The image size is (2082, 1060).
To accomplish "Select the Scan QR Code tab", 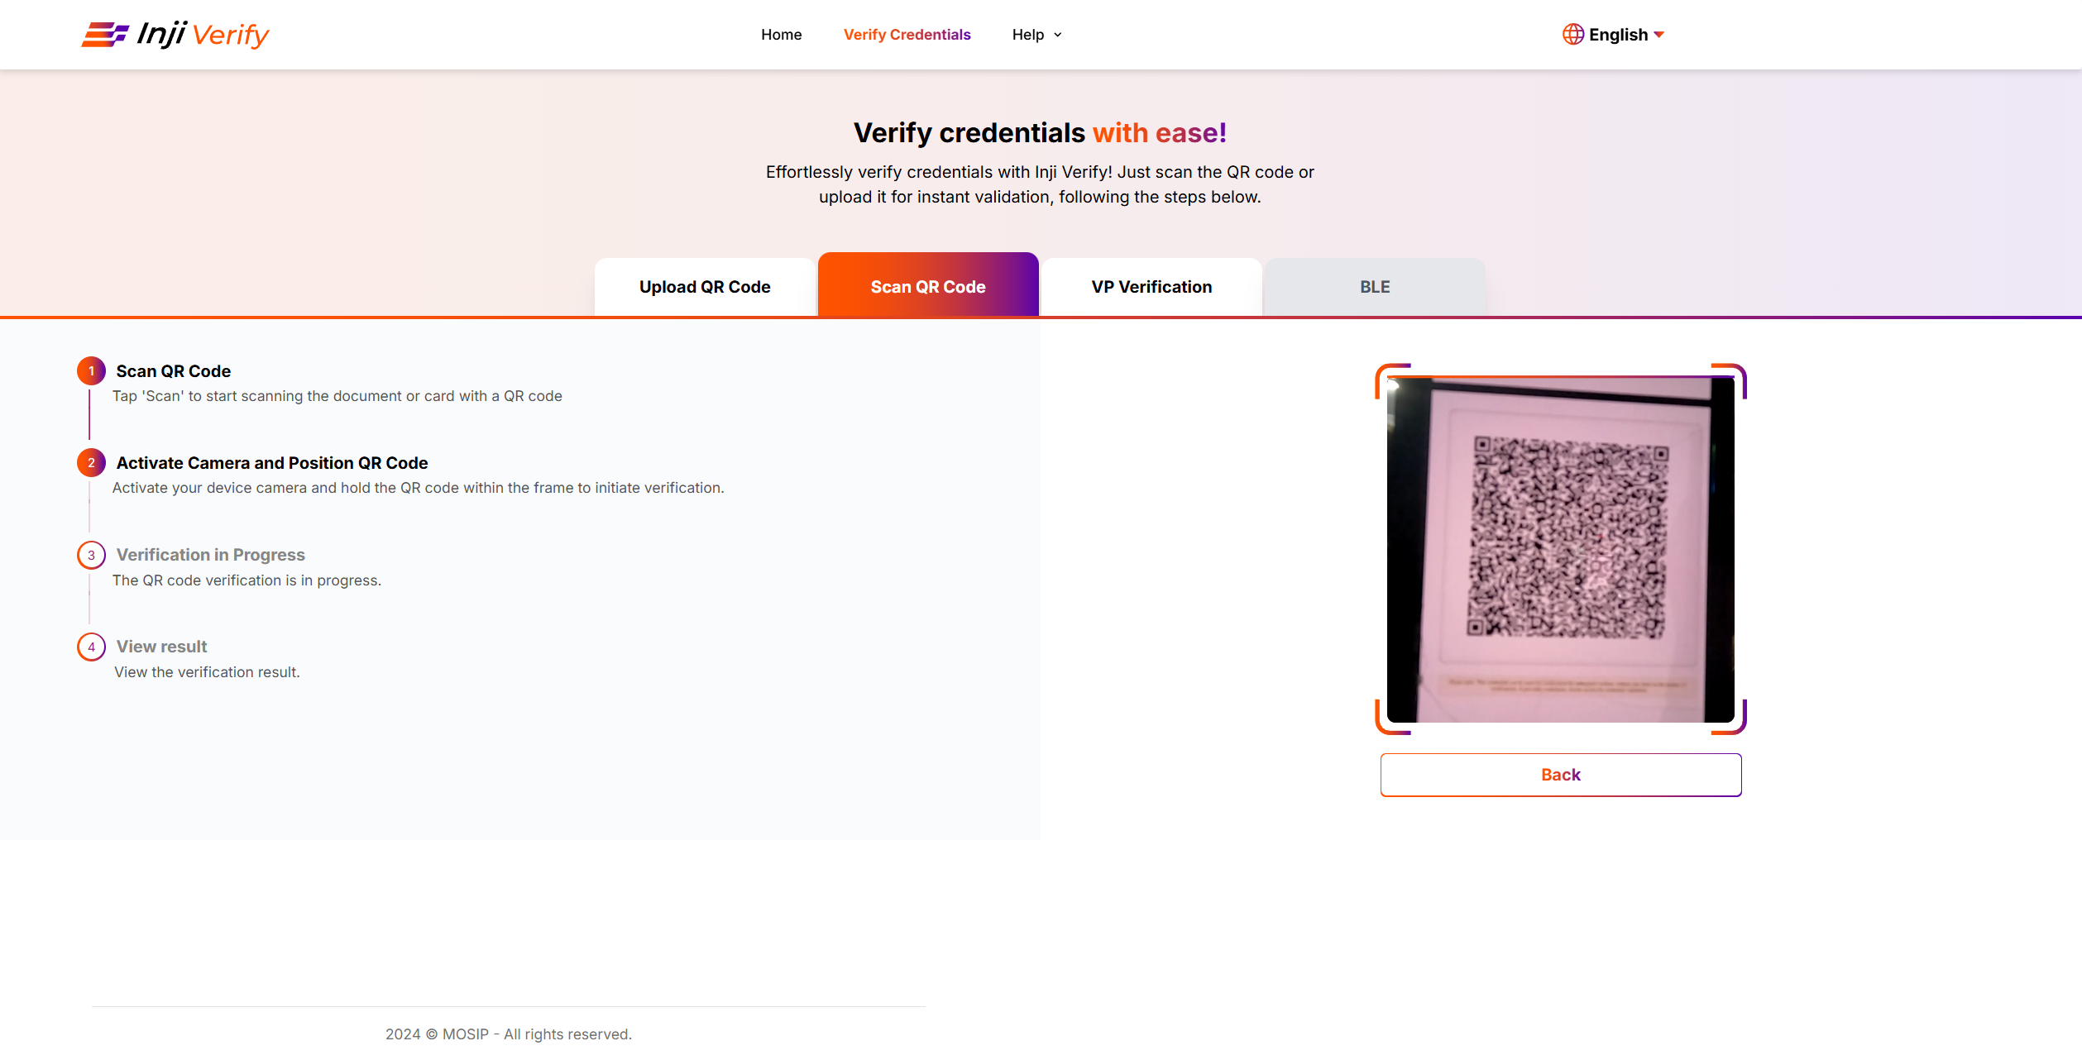I will [x=928, y=287].
